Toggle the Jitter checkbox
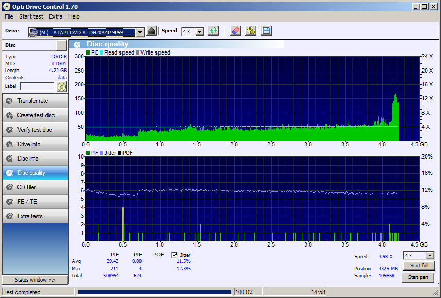This screenshot has height=298, width=441. pyautogui.click(x=174, y=255)
